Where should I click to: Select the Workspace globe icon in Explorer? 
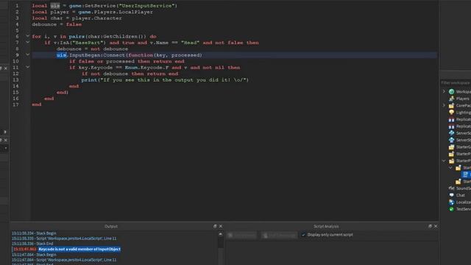(x=451, y=91)
